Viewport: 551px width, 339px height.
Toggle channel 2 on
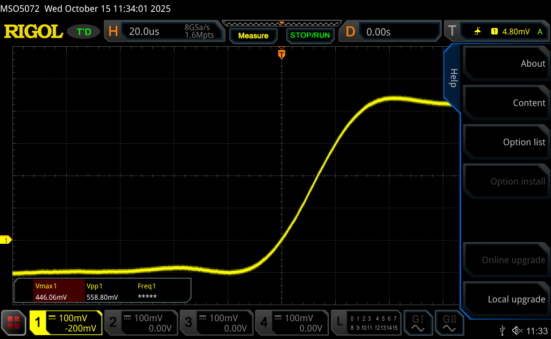(x=140, y=322)
